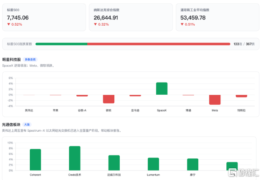The image size is (262, 180).
Task: Click the 0.52% change figure
Action: tap(17, 24)
